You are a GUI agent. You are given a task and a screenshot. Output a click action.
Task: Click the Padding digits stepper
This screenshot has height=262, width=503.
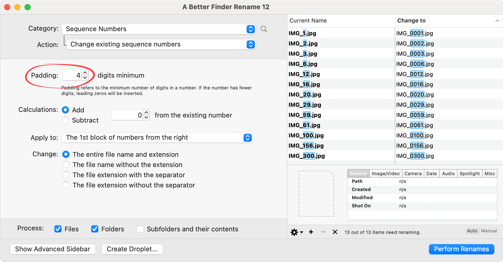(85, 75)
